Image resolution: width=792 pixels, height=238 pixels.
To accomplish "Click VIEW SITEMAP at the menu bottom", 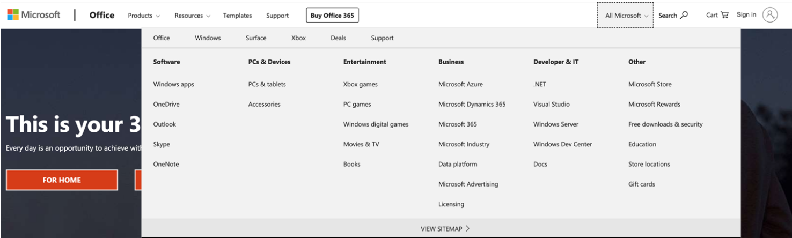I will tap(445, 228).
